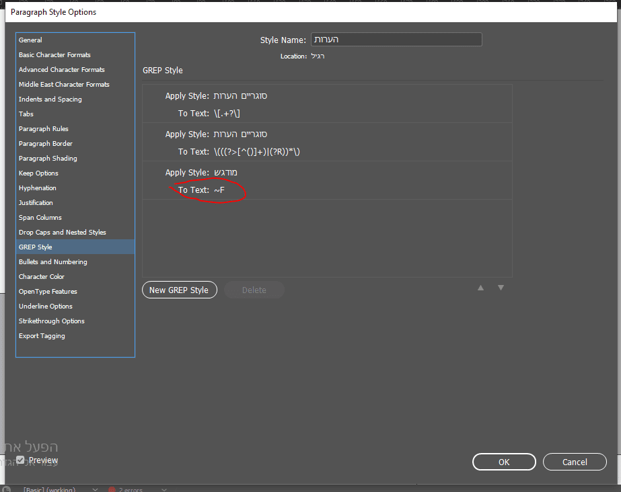Edit the ~F To Text expression
Image resolution: width=621 pixels, height=492 pixels.
pos(219,190)
